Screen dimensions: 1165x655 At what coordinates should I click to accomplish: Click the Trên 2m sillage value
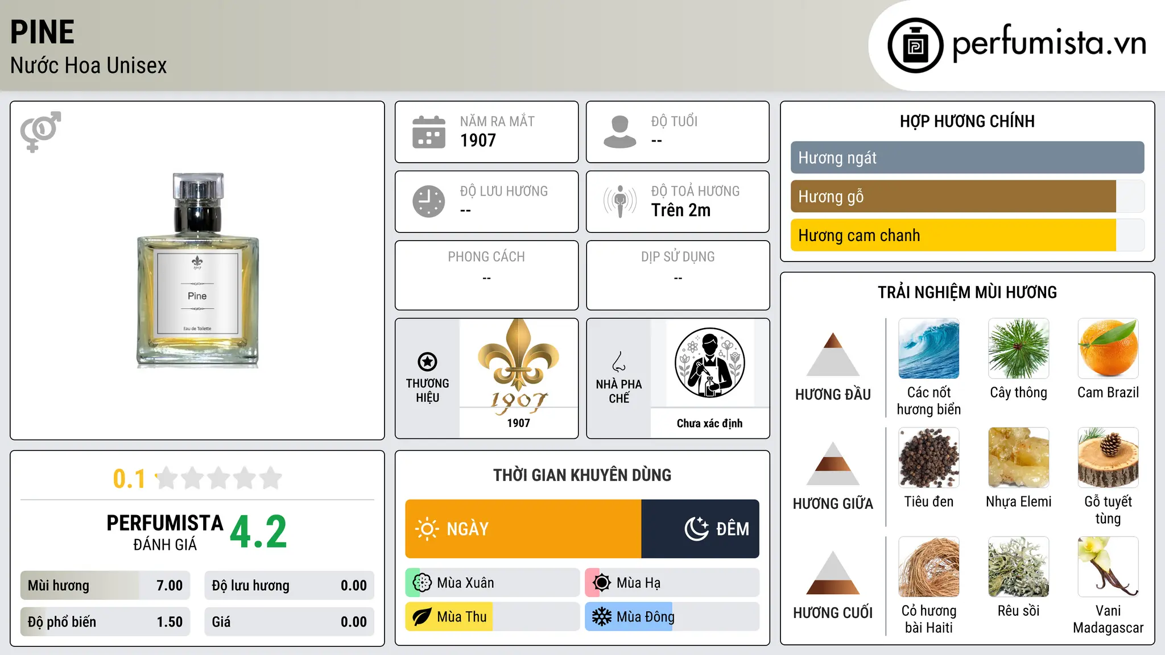681,210
